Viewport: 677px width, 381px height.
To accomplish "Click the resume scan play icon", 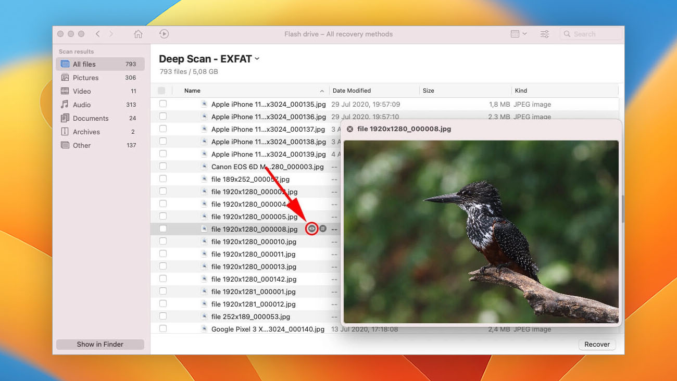I will coord(164,34).
